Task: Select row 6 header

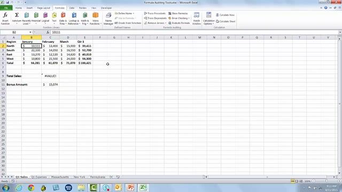Action: pyautogui.click(x=3, y=63)
